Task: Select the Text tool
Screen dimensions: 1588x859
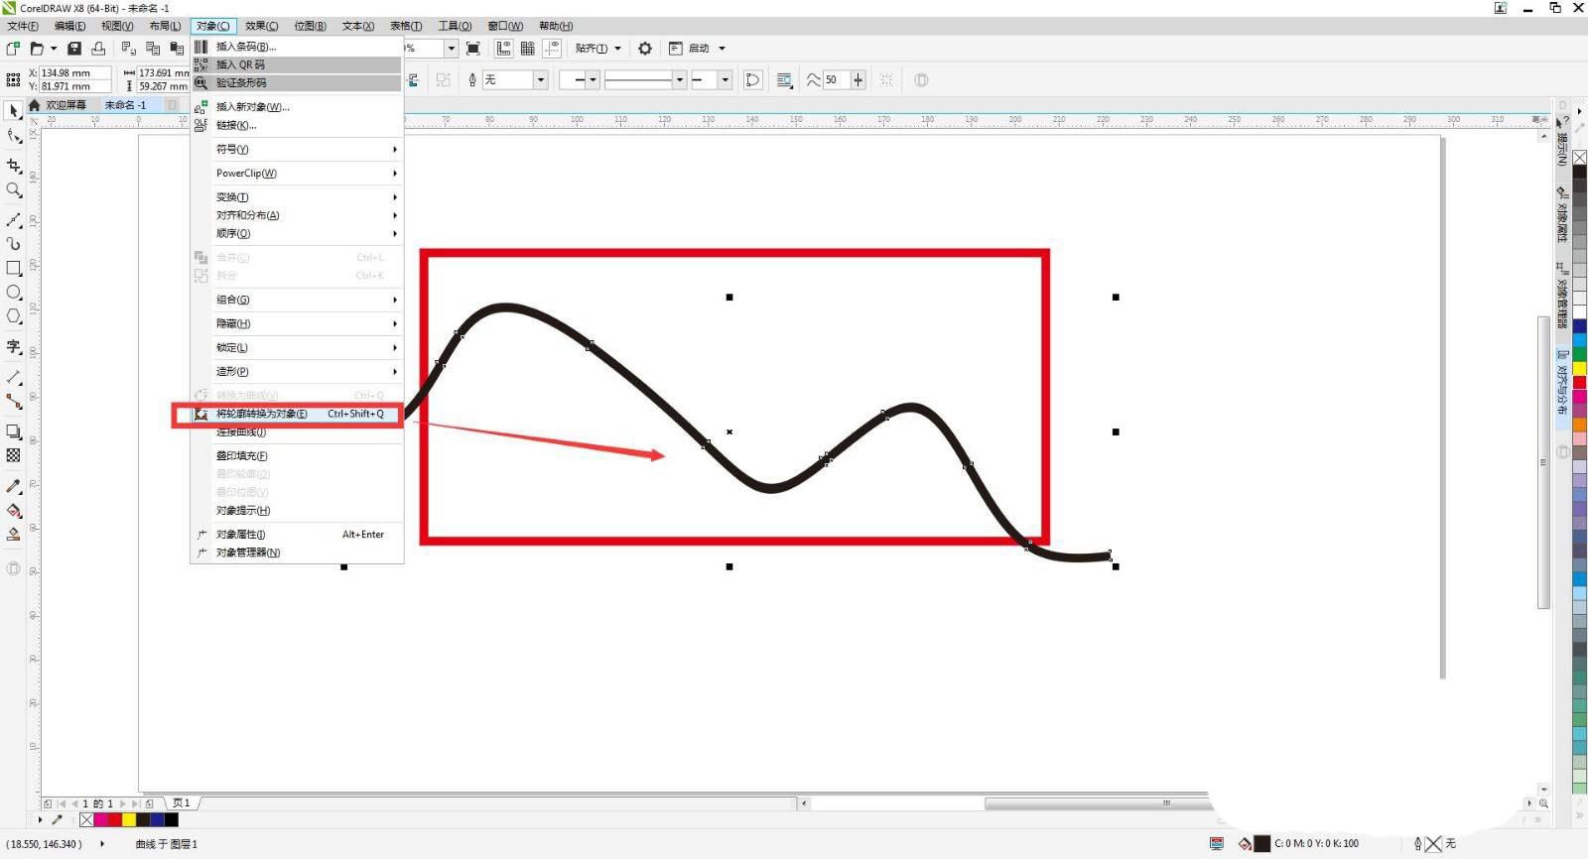Action: [14, 346]
